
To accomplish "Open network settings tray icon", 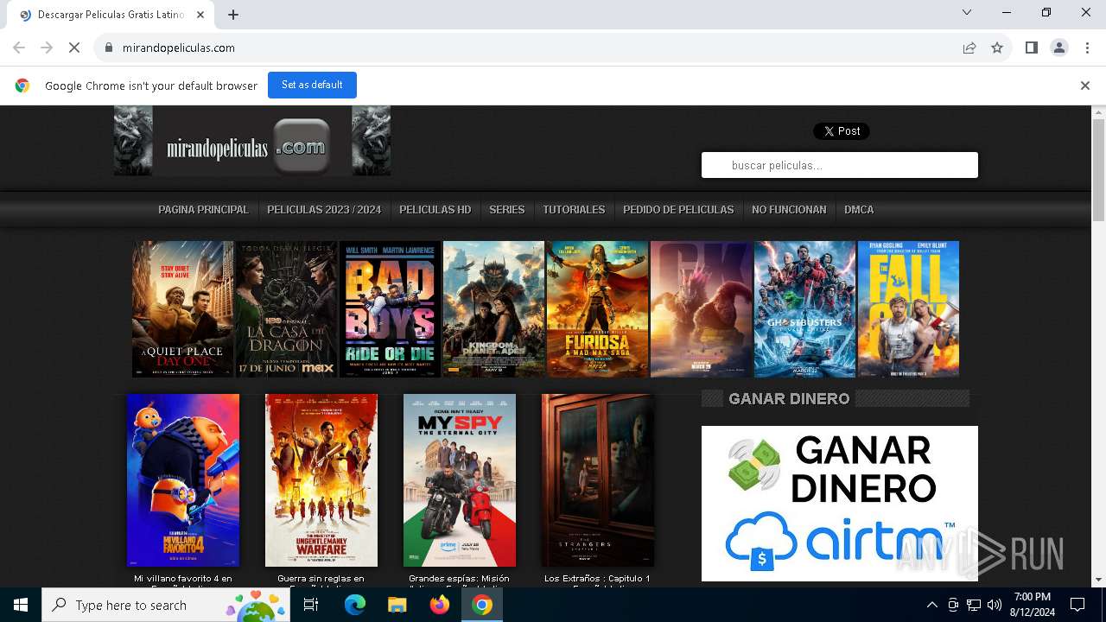I will [974, 605].
